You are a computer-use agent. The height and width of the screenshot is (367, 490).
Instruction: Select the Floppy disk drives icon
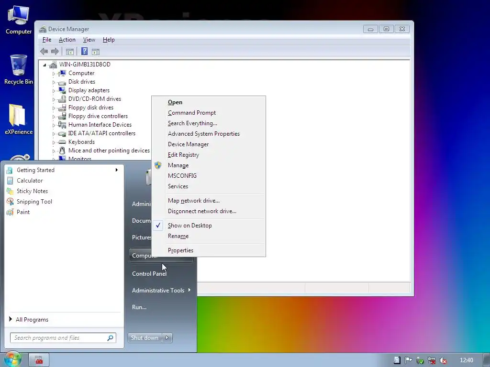coord(62,108)
